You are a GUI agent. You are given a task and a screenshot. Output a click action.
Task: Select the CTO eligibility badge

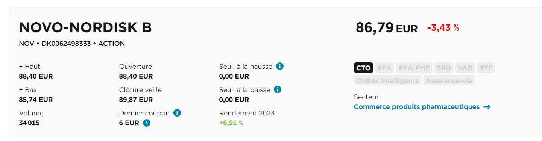tap(363, 68)
